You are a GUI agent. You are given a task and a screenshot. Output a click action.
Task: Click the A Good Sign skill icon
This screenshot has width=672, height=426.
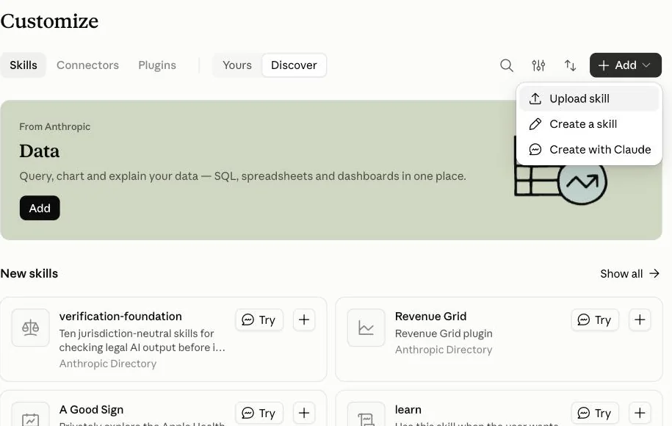click(30, 415)
